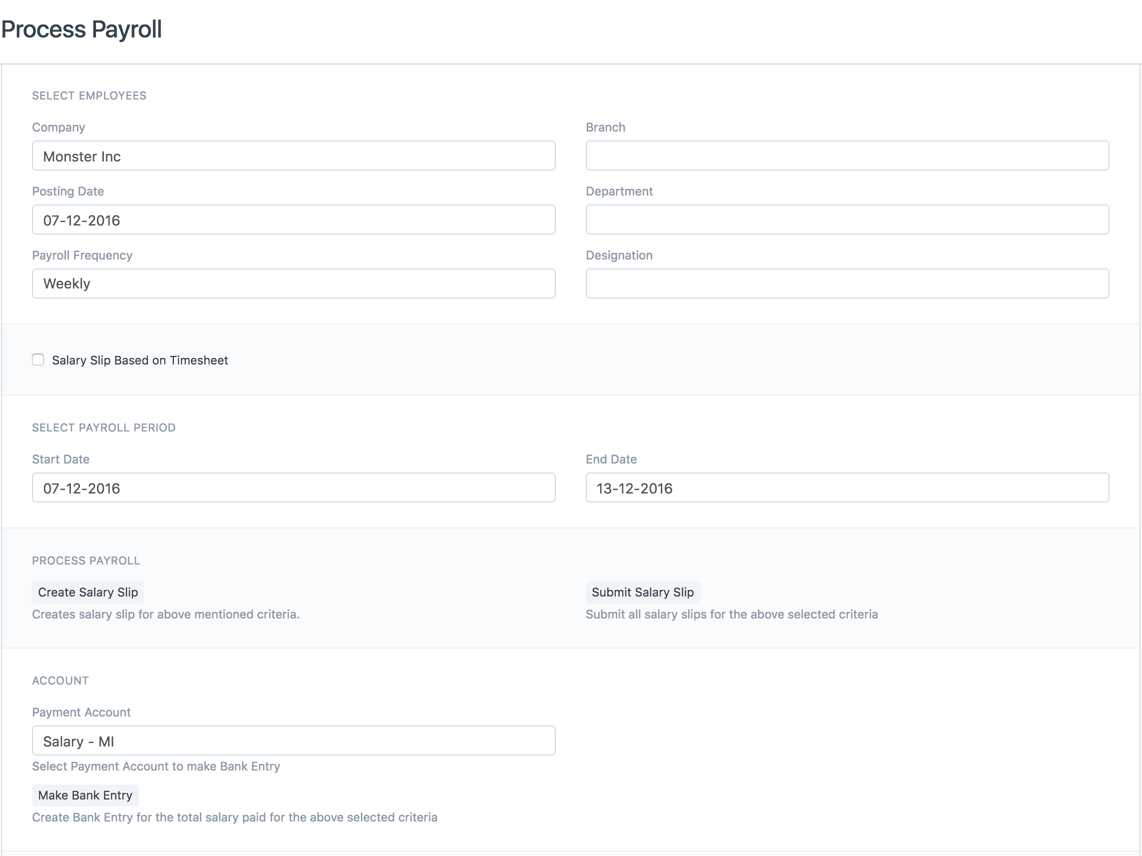The width and height of the screenshot is (1142, 856).
Task: Click the End Date field showing 13-12-2016
Action: 847,487
